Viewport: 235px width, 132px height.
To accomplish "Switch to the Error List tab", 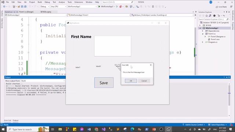I will (7, 121).
